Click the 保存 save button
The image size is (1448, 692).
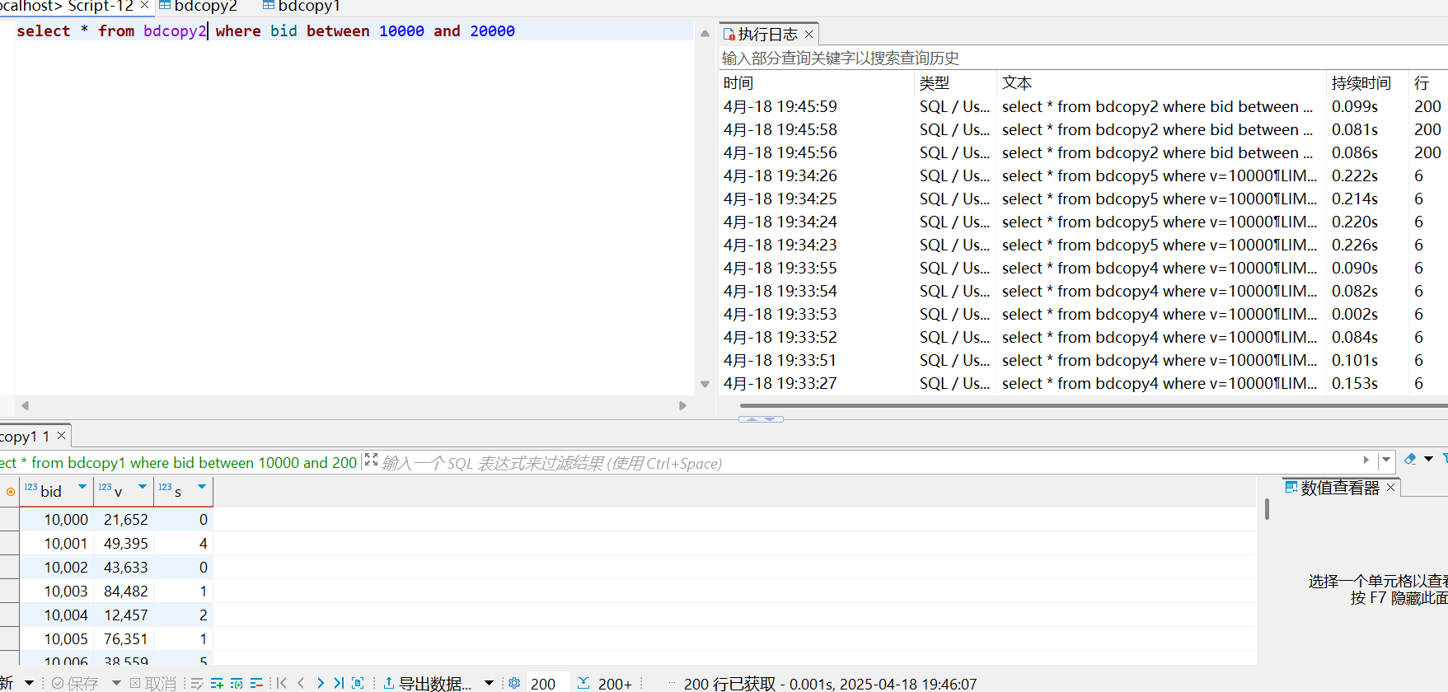(75, 683)
